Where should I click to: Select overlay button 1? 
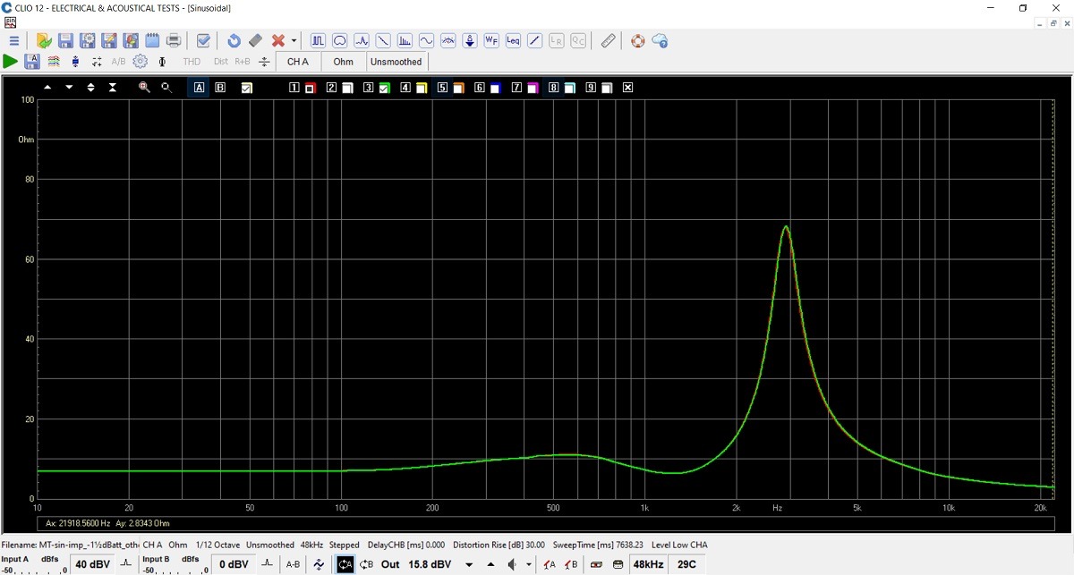point(294,88)
